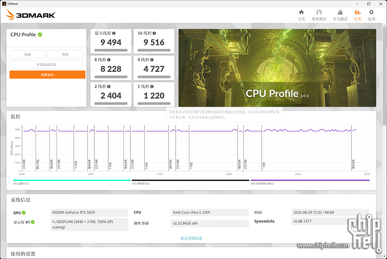Open the Home (主页) nav icon
This screenshot has width=387, height=259.
click(301, 12)
